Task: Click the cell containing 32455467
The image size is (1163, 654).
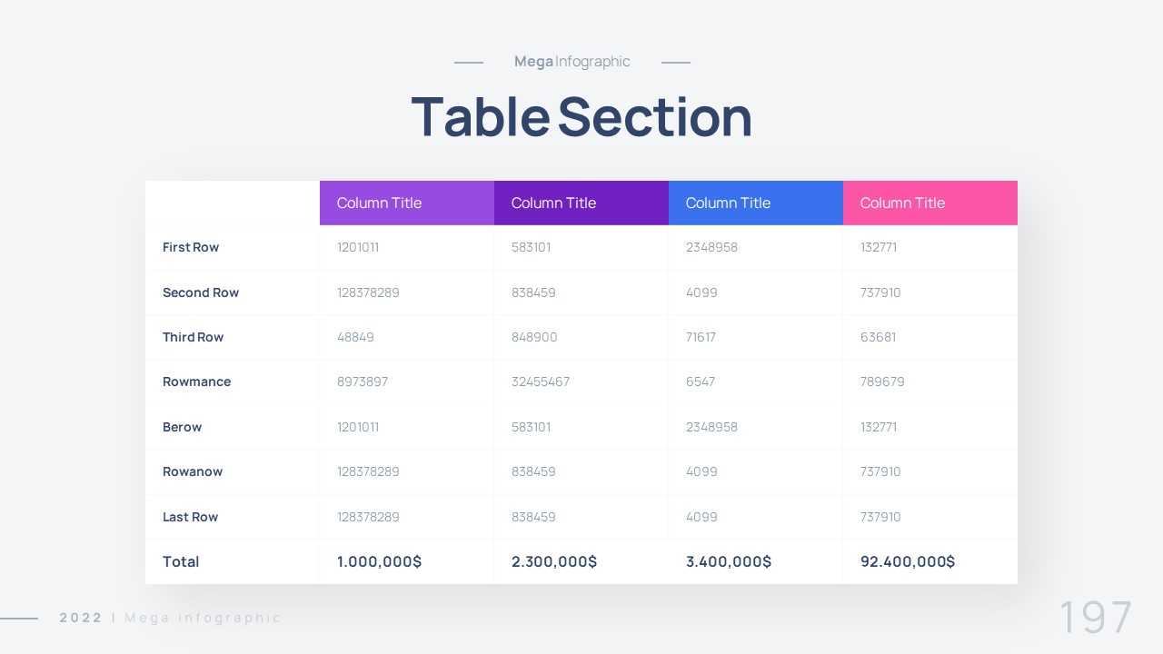Action: [x=541, y=381]
